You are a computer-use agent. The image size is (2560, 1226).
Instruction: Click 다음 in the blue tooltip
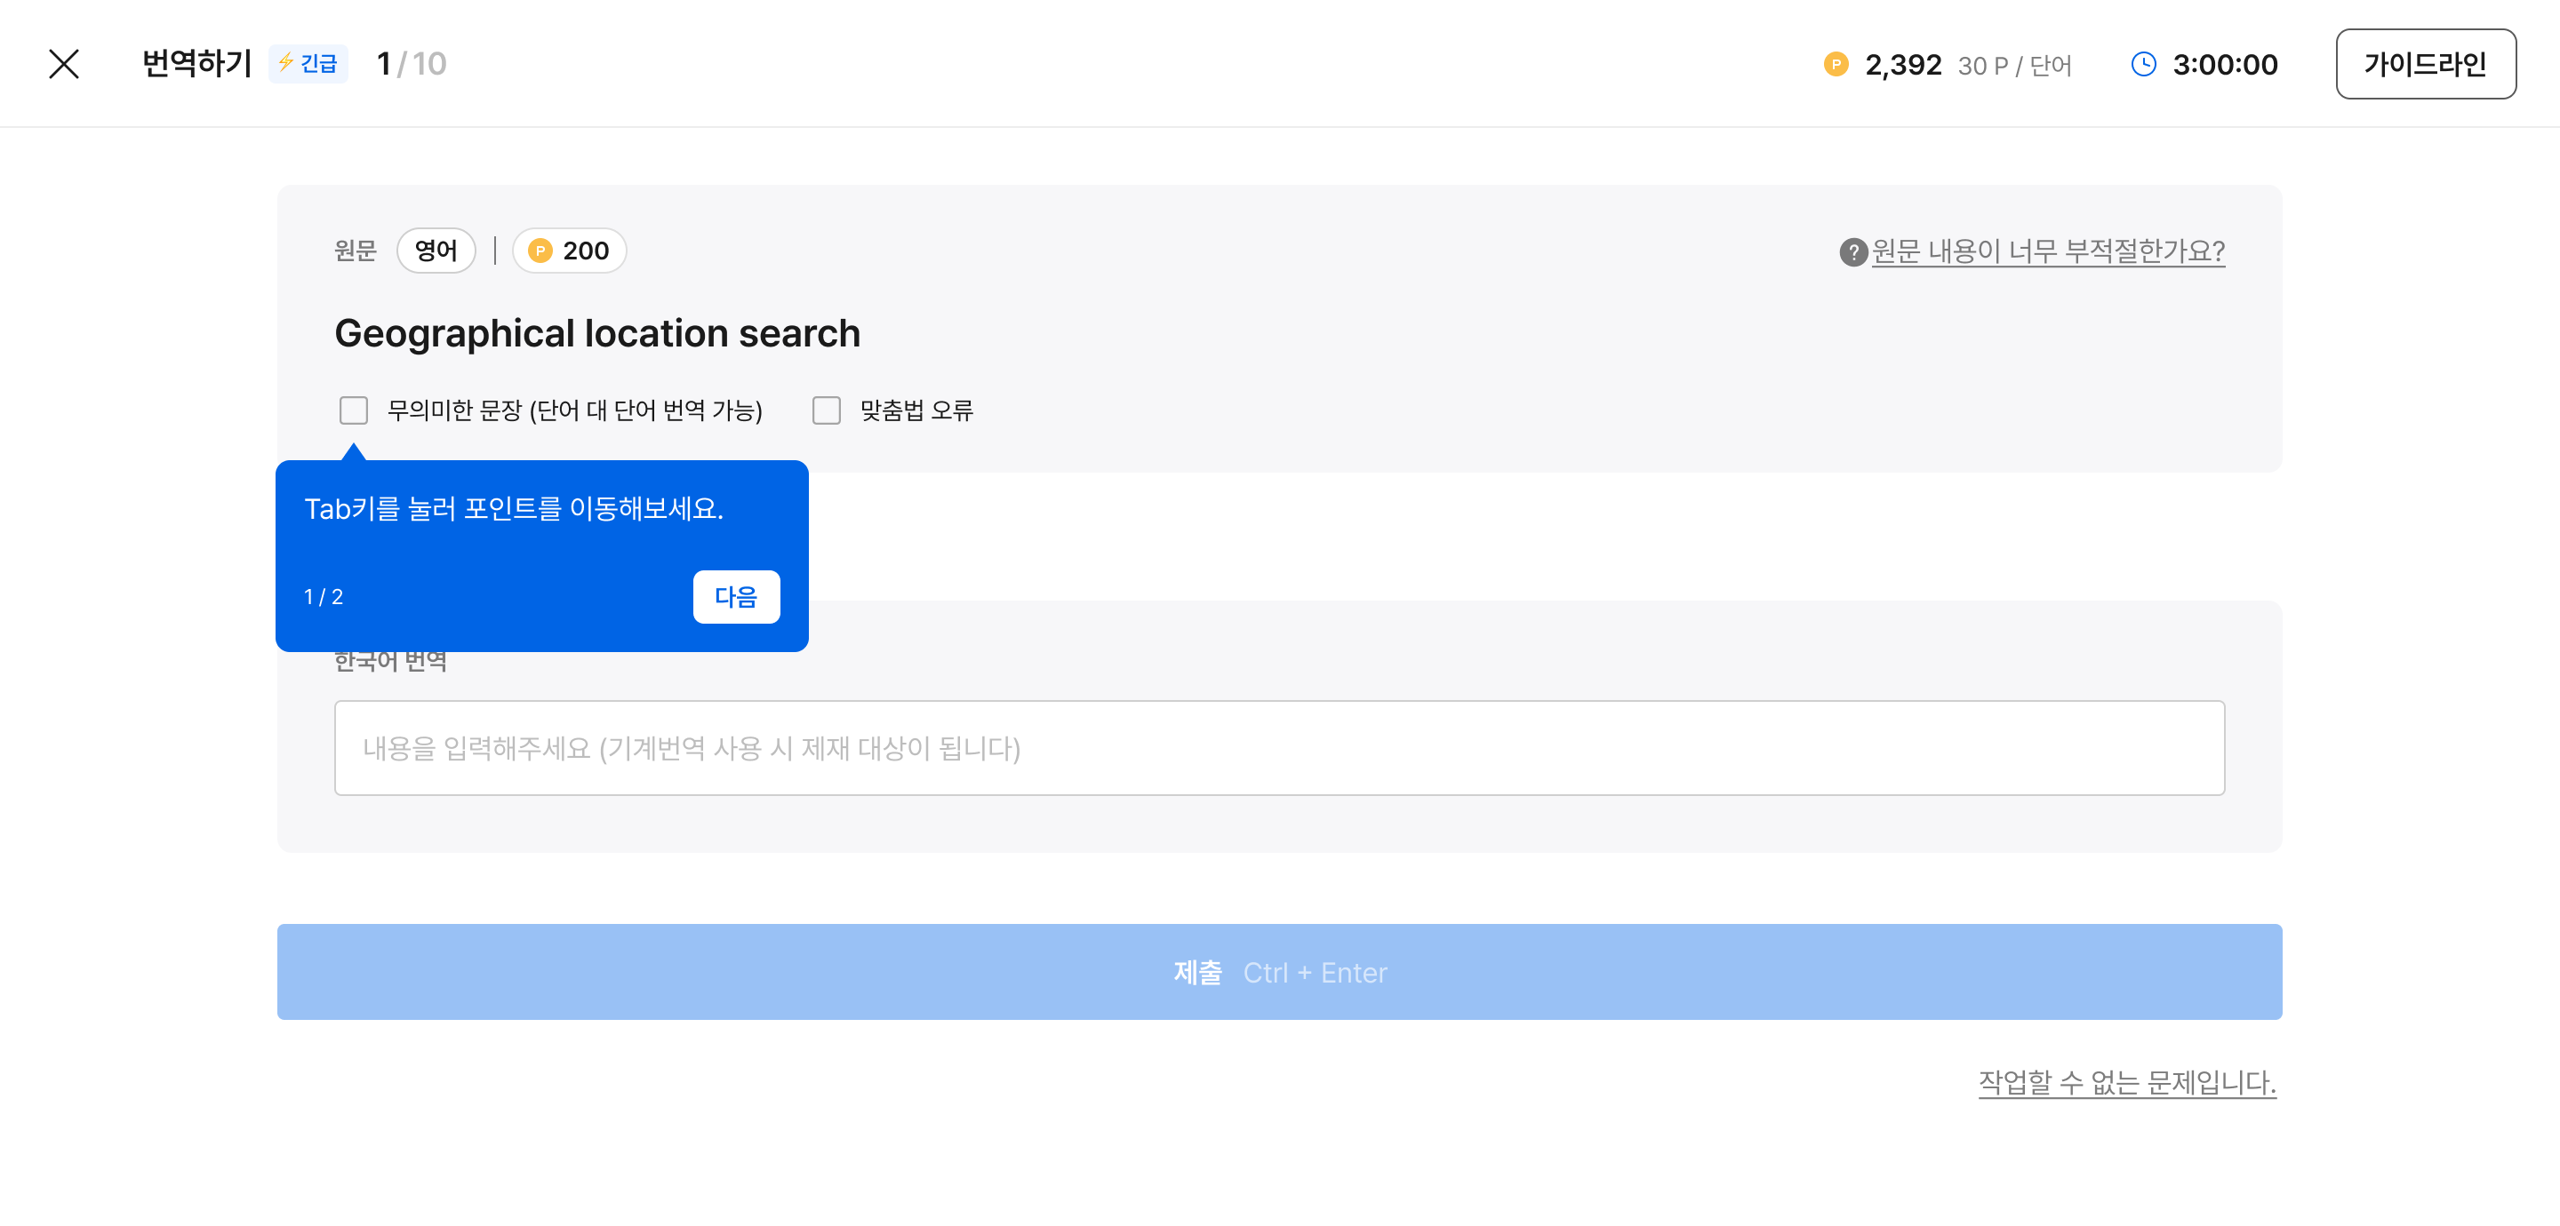pos(736,596)
